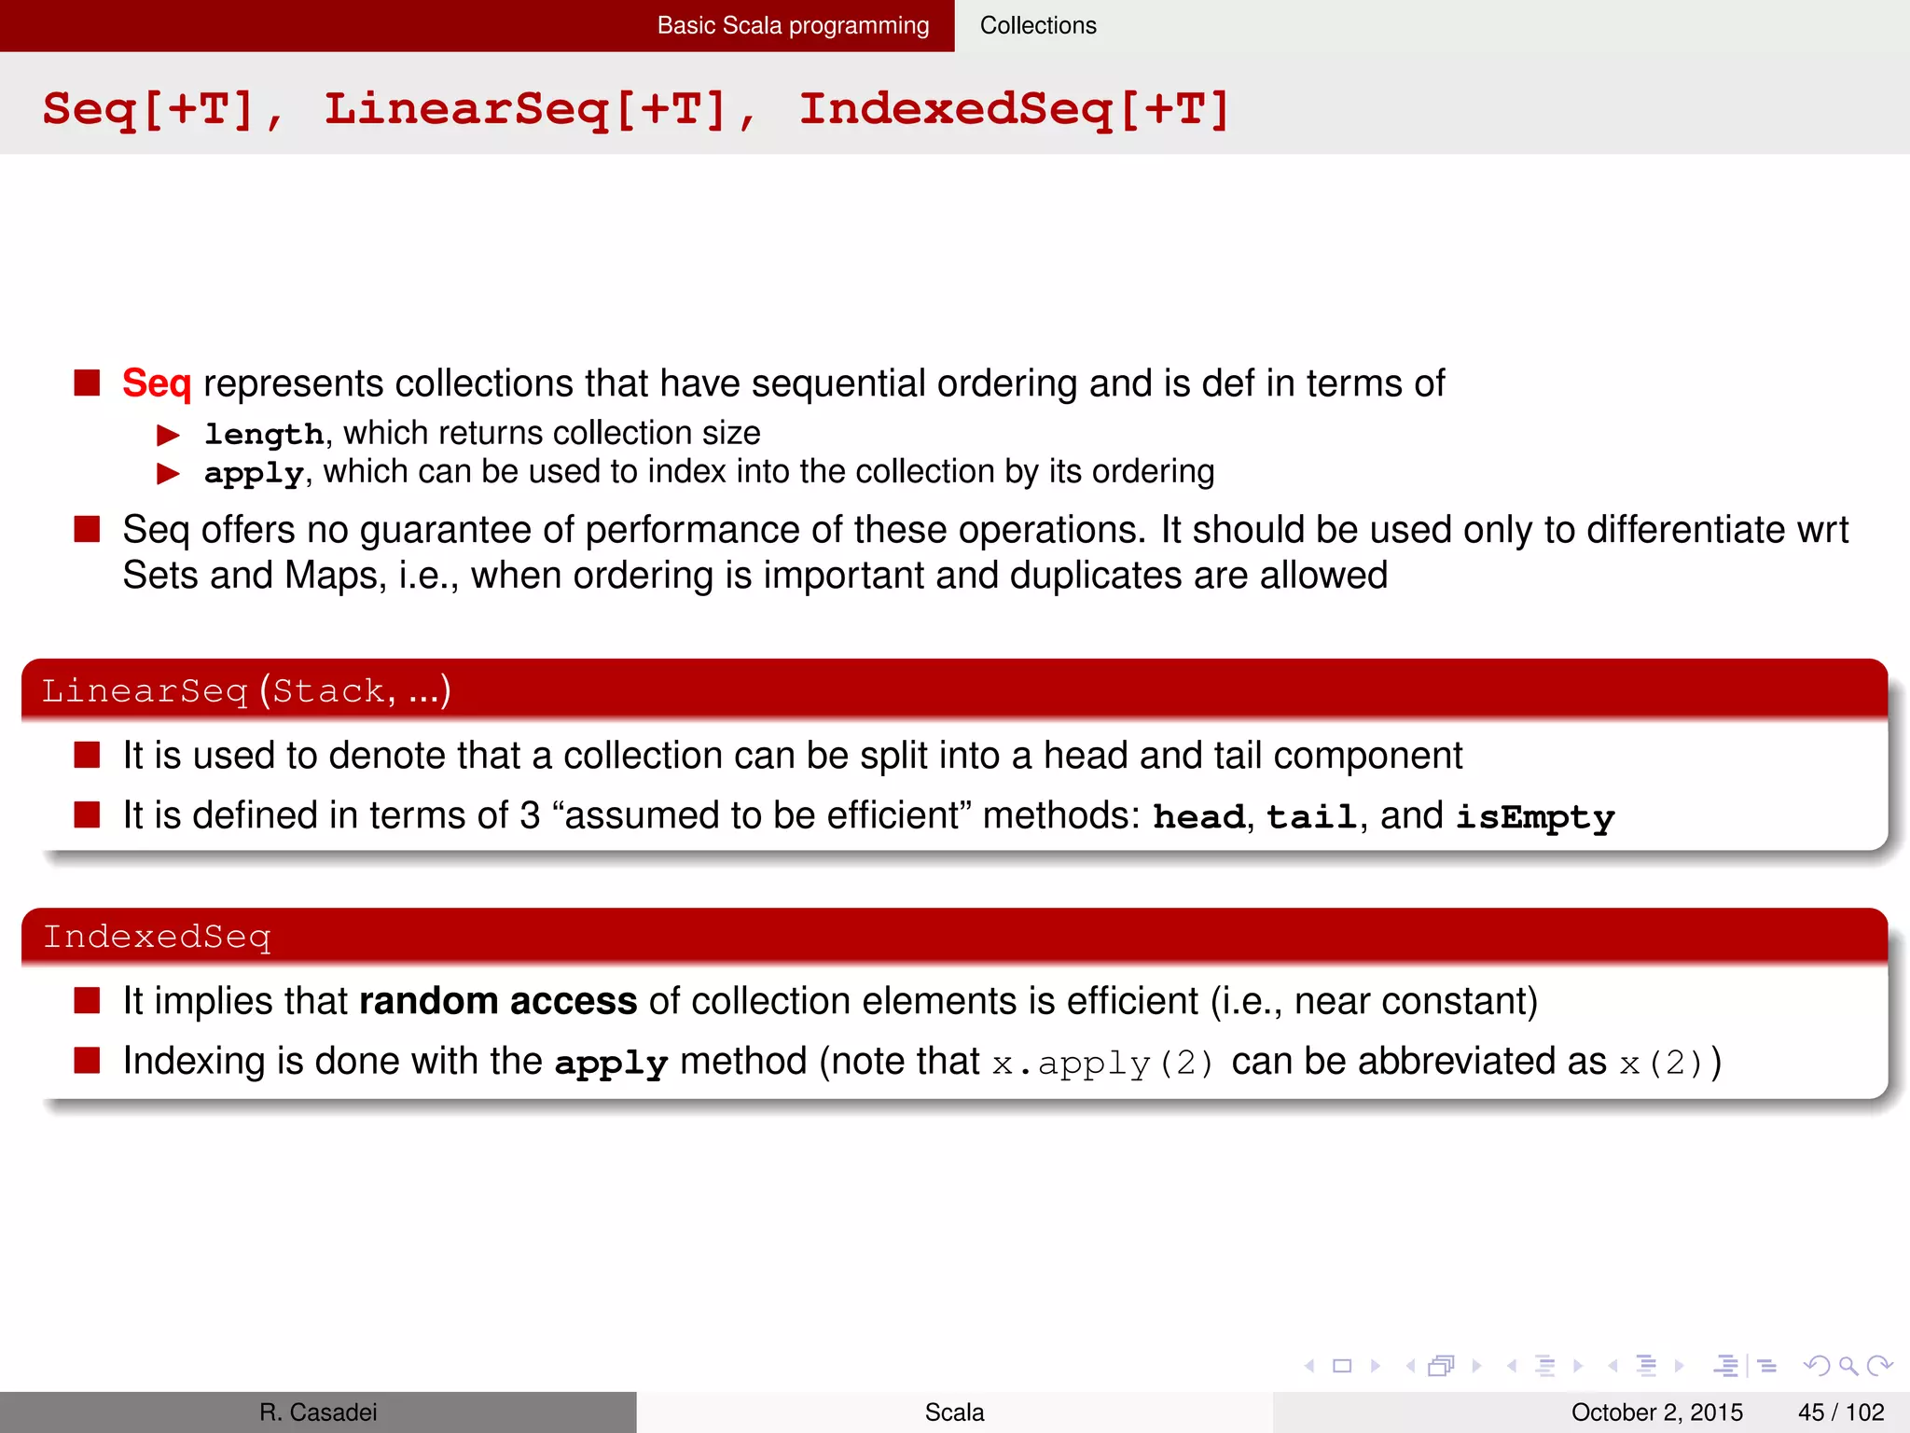
Task: Click the go forward curved arrow icon
Action: 1879,1366
